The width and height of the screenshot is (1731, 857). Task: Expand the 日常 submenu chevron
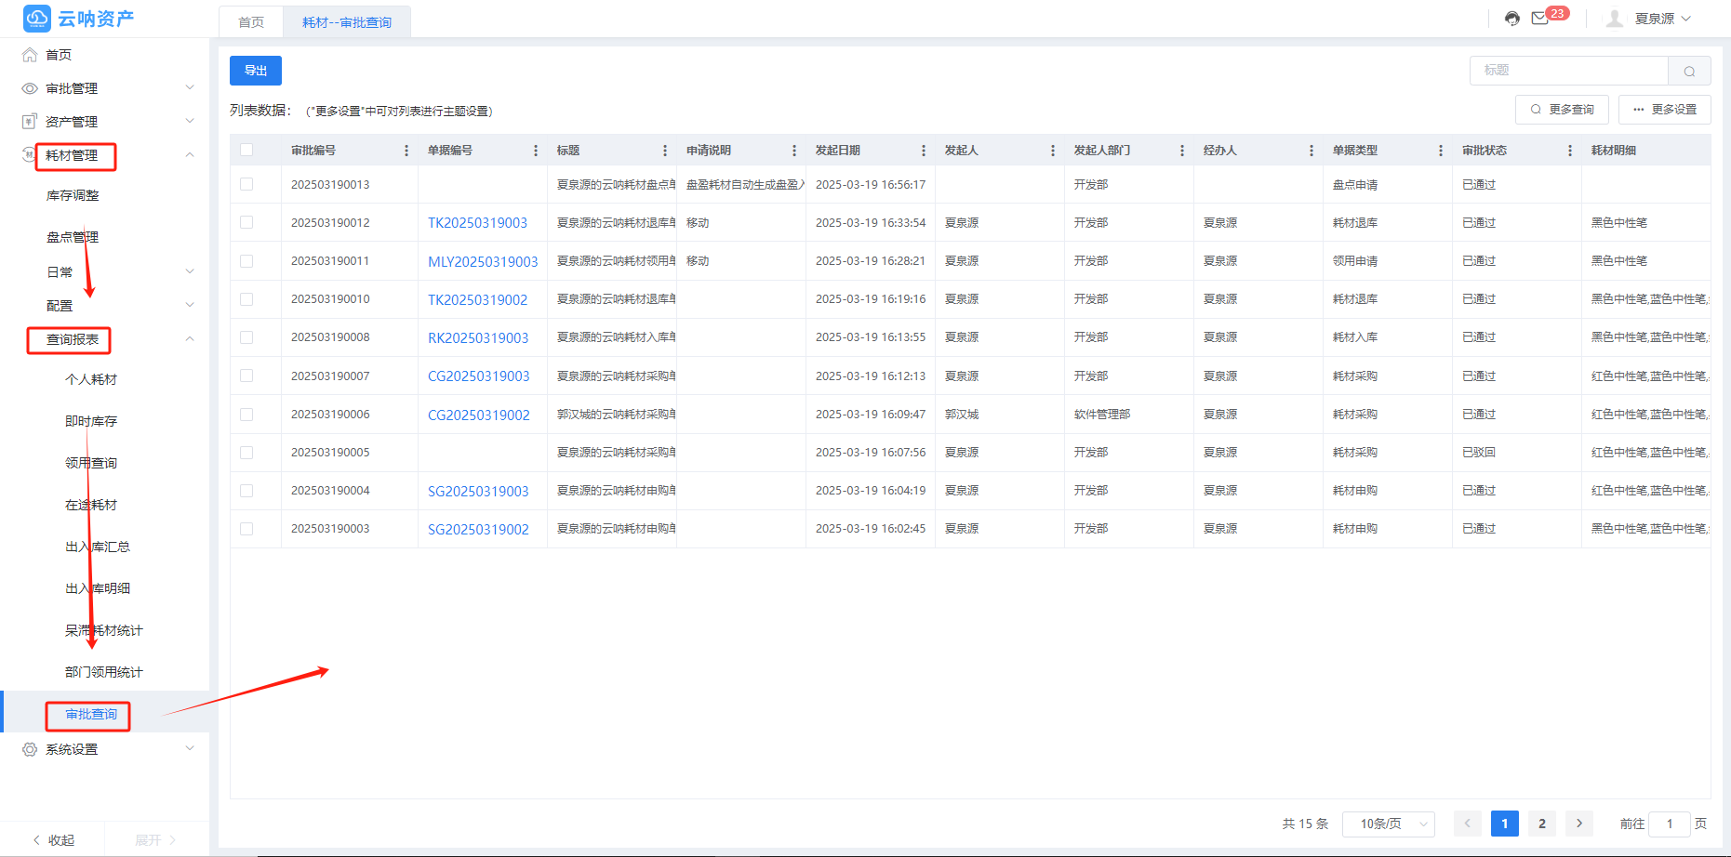tap(190, 271)
